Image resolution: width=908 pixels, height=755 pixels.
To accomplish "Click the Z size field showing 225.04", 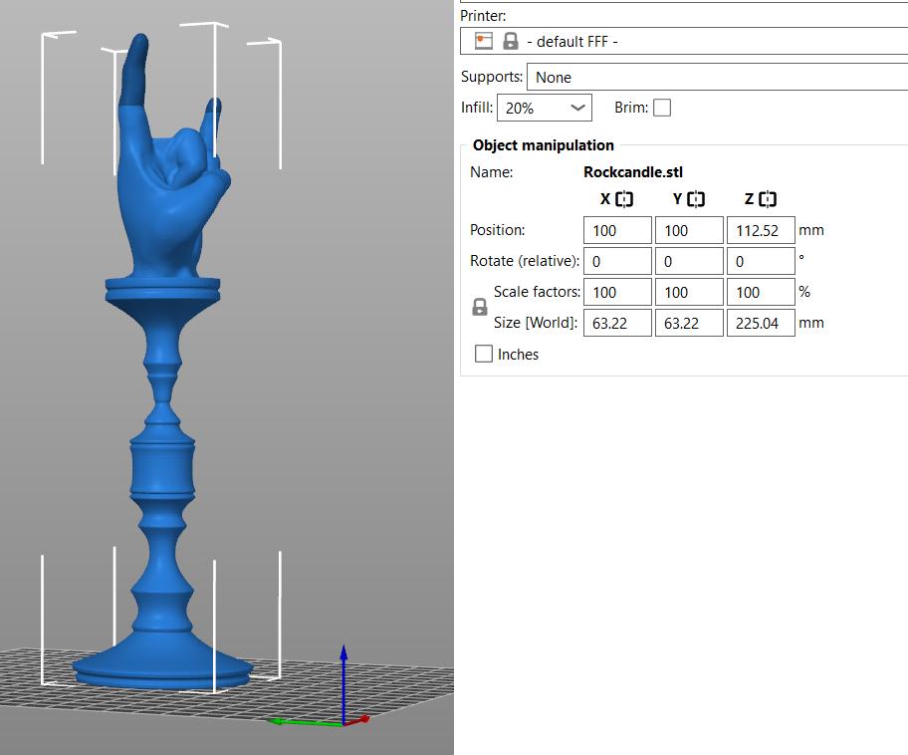I will [x=761, y=322].
